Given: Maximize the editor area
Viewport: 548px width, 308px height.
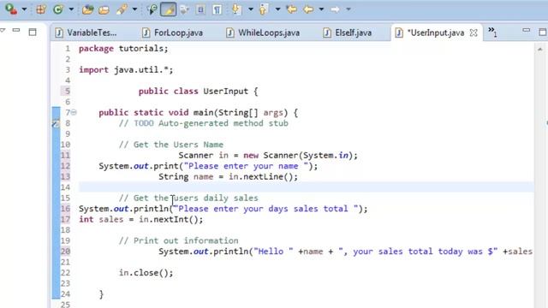Looking at the screenshot, I should click(543, 33).
